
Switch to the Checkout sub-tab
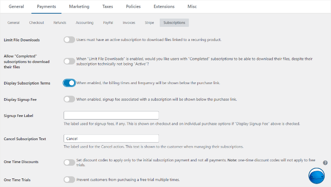pyautogui.click(x=36, y=23)
